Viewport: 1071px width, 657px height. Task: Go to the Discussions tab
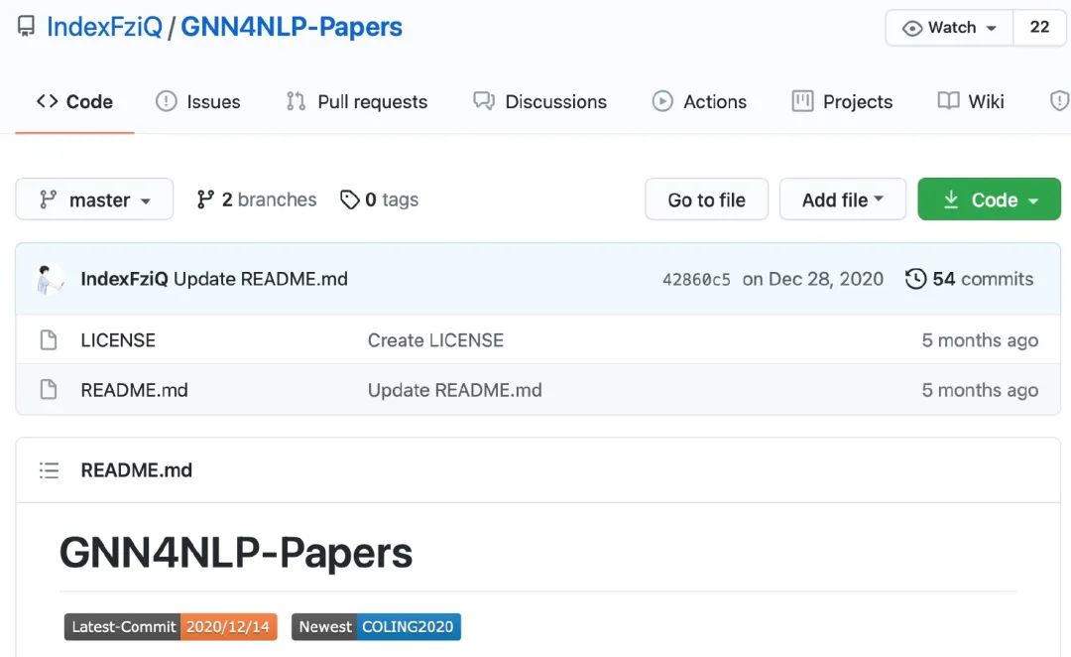coord(539,102)
